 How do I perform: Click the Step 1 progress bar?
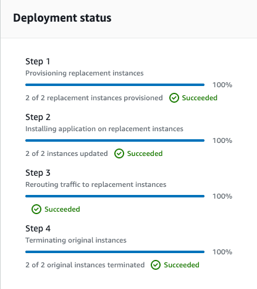[x=115, y=85]
